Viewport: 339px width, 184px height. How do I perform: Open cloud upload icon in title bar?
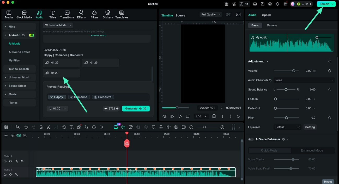[x=270, y=4]
